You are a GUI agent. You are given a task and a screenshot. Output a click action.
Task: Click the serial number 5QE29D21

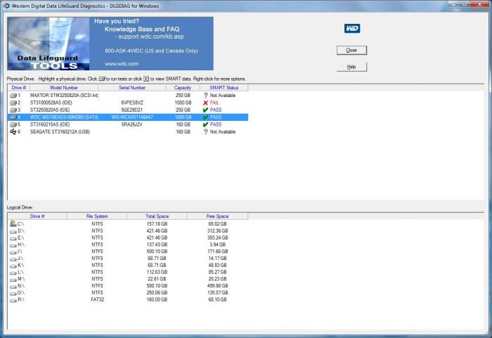point(132,110)
